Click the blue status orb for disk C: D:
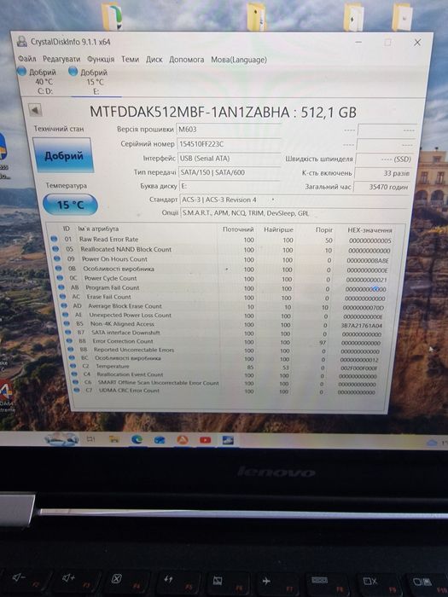The image size is (448, 597). coord(21,71)
